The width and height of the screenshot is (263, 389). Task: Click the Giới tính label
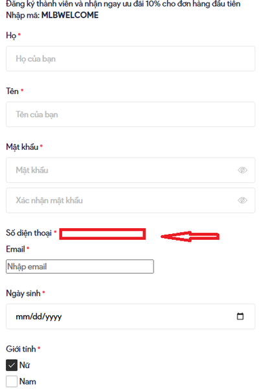pyautogui.click(x=21, y=349)
